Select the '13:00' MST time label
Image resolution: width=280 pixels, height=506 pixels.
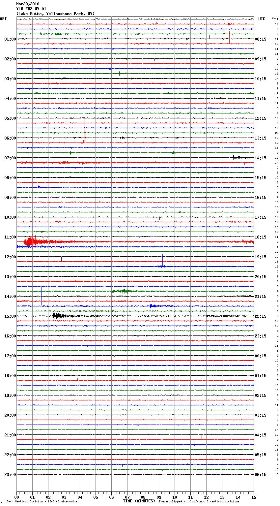point(10,277)
